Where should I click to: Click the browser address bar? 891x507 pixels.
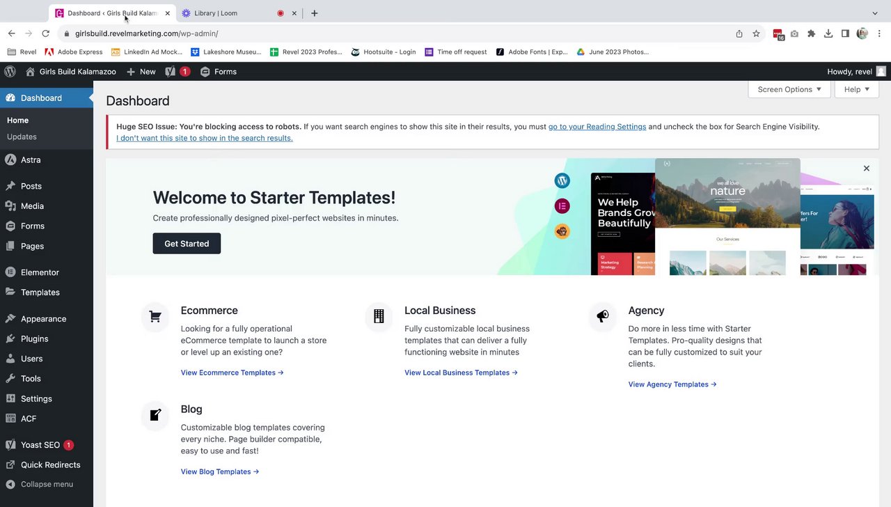pyautogui.click(x=397, y=33)
